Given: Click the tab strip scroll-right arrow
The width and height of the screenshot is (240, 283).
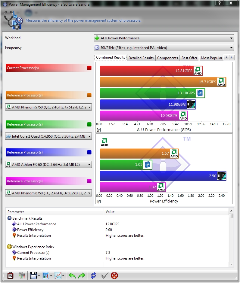Looking at the screenshot, I should pos(232,57).
